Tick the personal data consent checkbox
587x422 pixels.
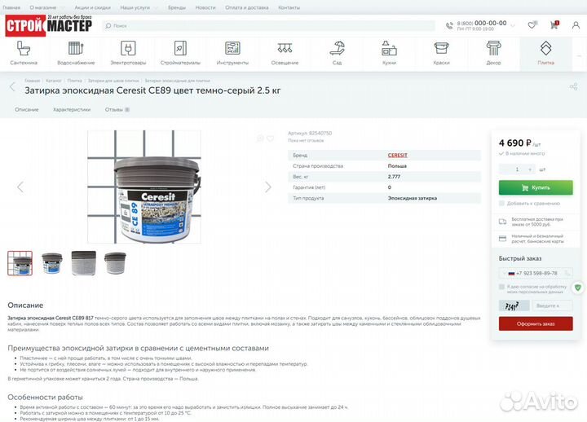(502, 288)
